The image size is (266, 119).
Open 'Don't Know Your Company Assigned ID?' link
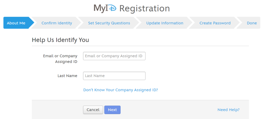point(121,90)
